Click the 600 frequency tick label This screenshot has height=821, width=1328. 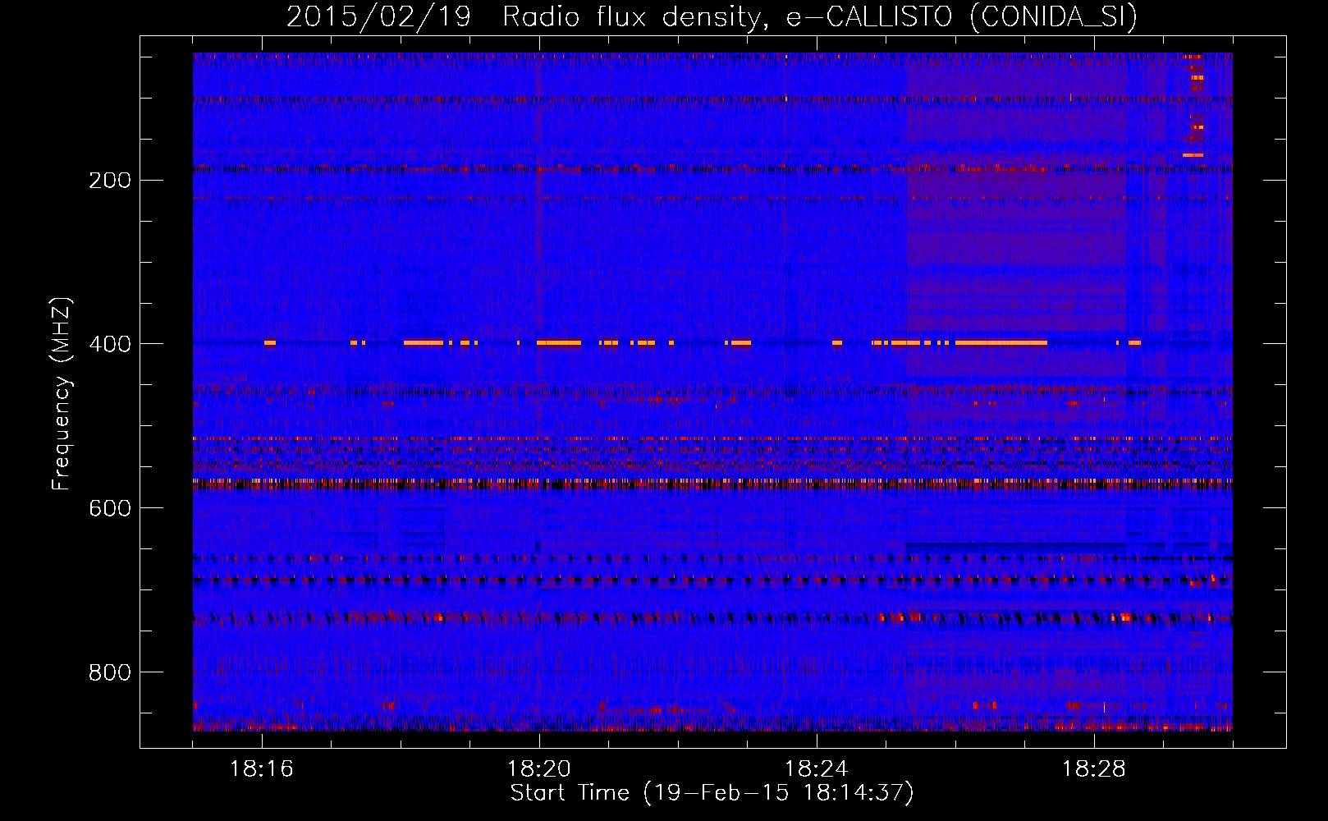(x=110, y=508)
